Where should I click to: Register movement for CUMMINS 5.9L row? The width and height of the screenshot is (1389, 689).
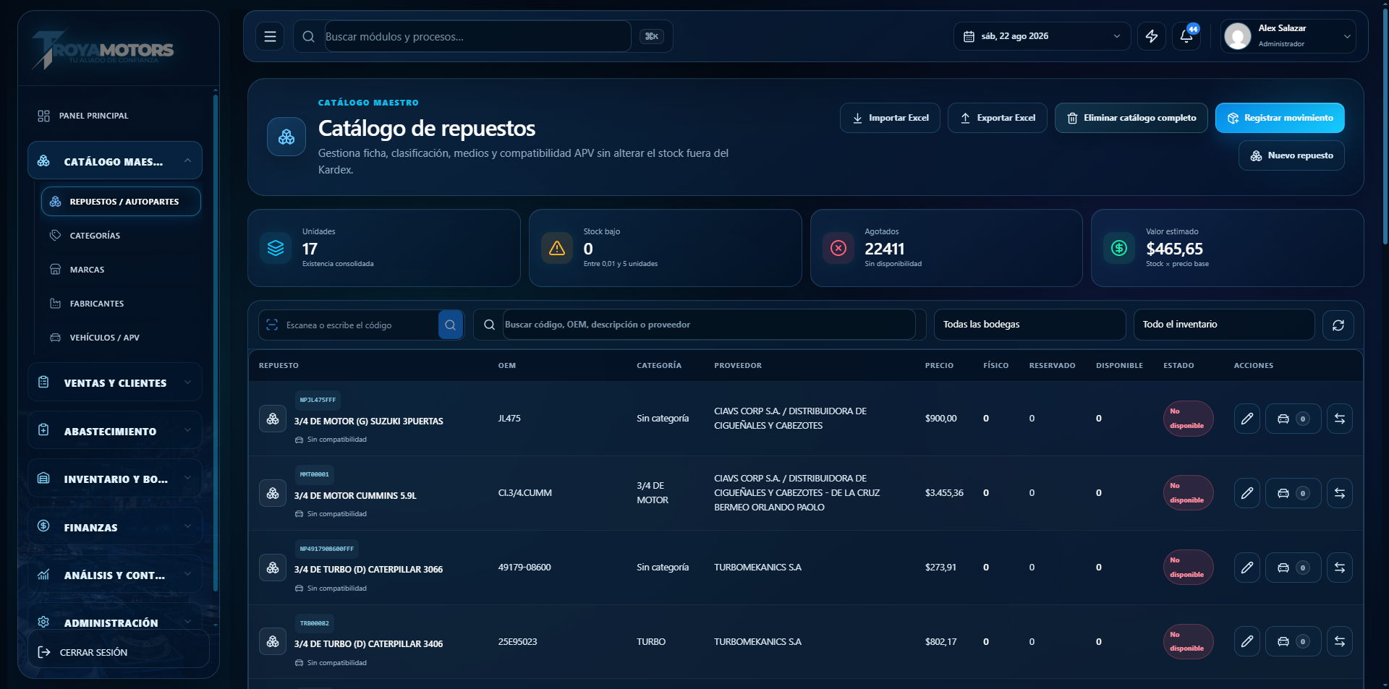[1340, 493]
